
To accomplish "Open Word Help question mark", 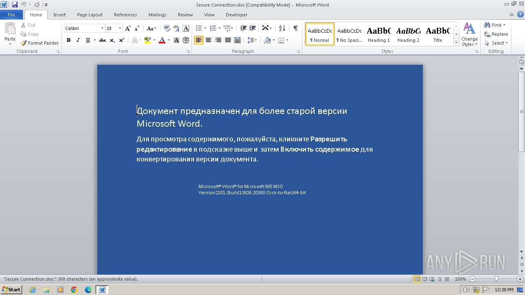I will coord(521,15).
